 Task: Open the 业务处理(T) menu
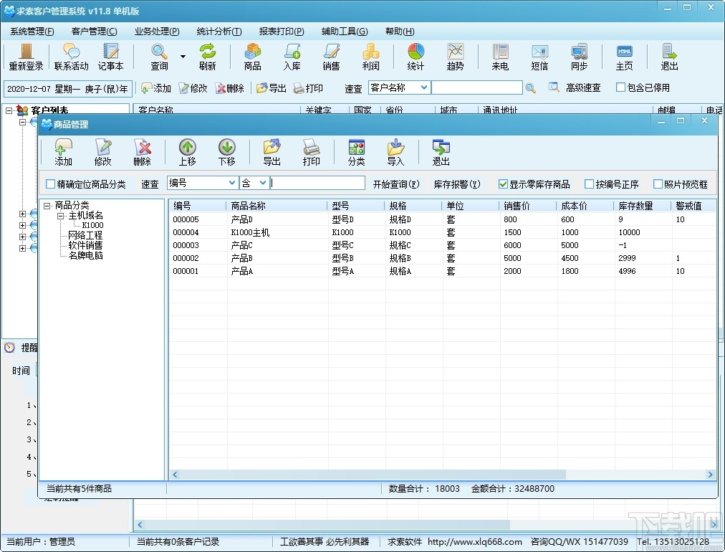pyautogui.click(x=156, y=32)
